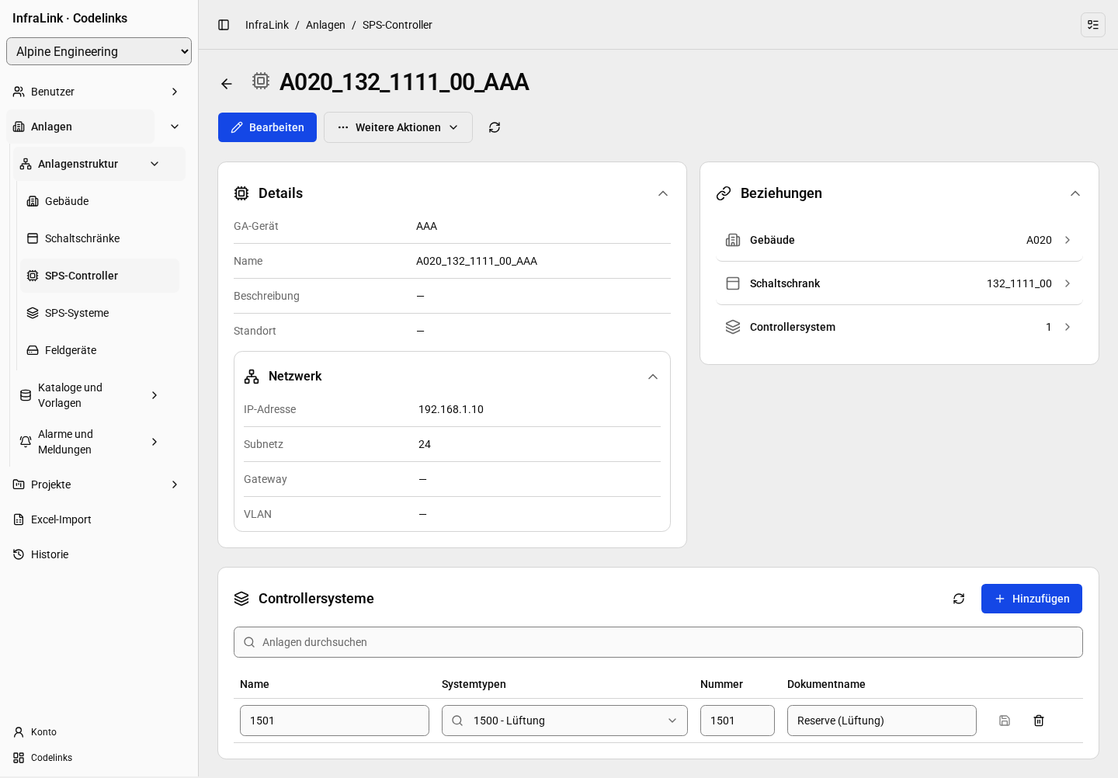
Task: Open Feldgeräte in the sidebar
Action: [x=99, y=350]
